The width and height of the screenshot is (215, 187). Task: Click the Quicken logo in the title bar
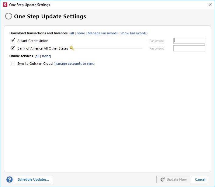point(5,5)
